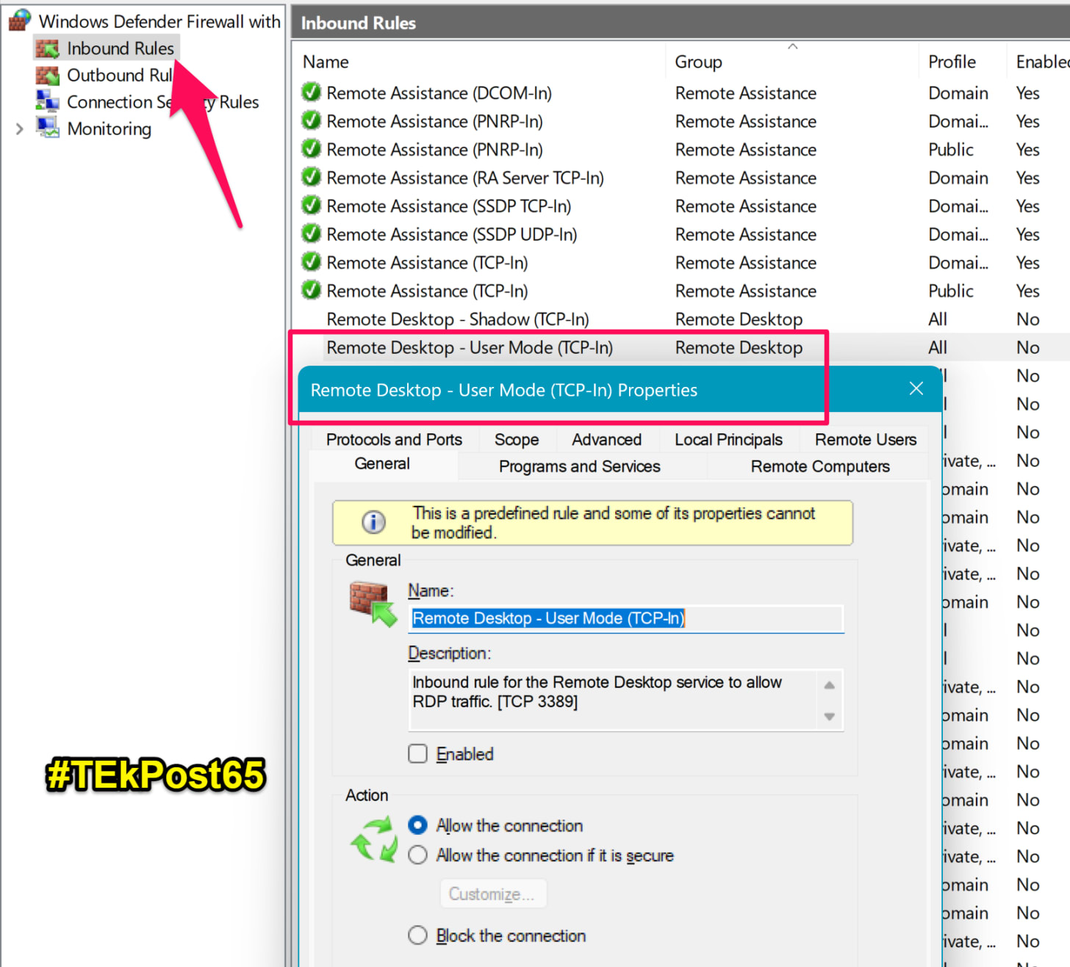Open the Advanced tab
The height and width of the screenshot is (967, 1070).
click(606, 440)
